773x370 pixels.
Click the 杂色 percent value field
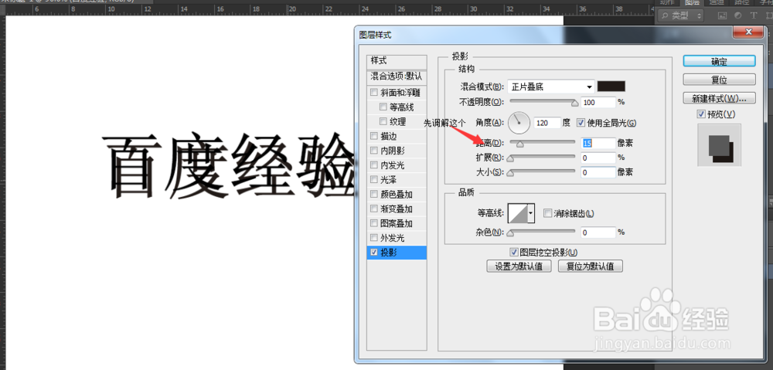(598, 232)
